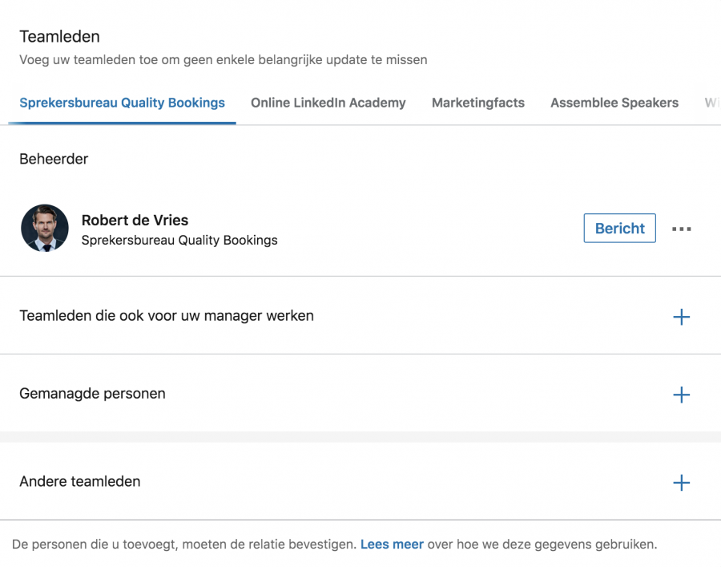Image resolution: width=721 pixels, height=567 pixels.
Task: Click the Sprekersbureau Quality Bookings subtitle under Robert
Action: pyautogui.click(x=179, y=241)
